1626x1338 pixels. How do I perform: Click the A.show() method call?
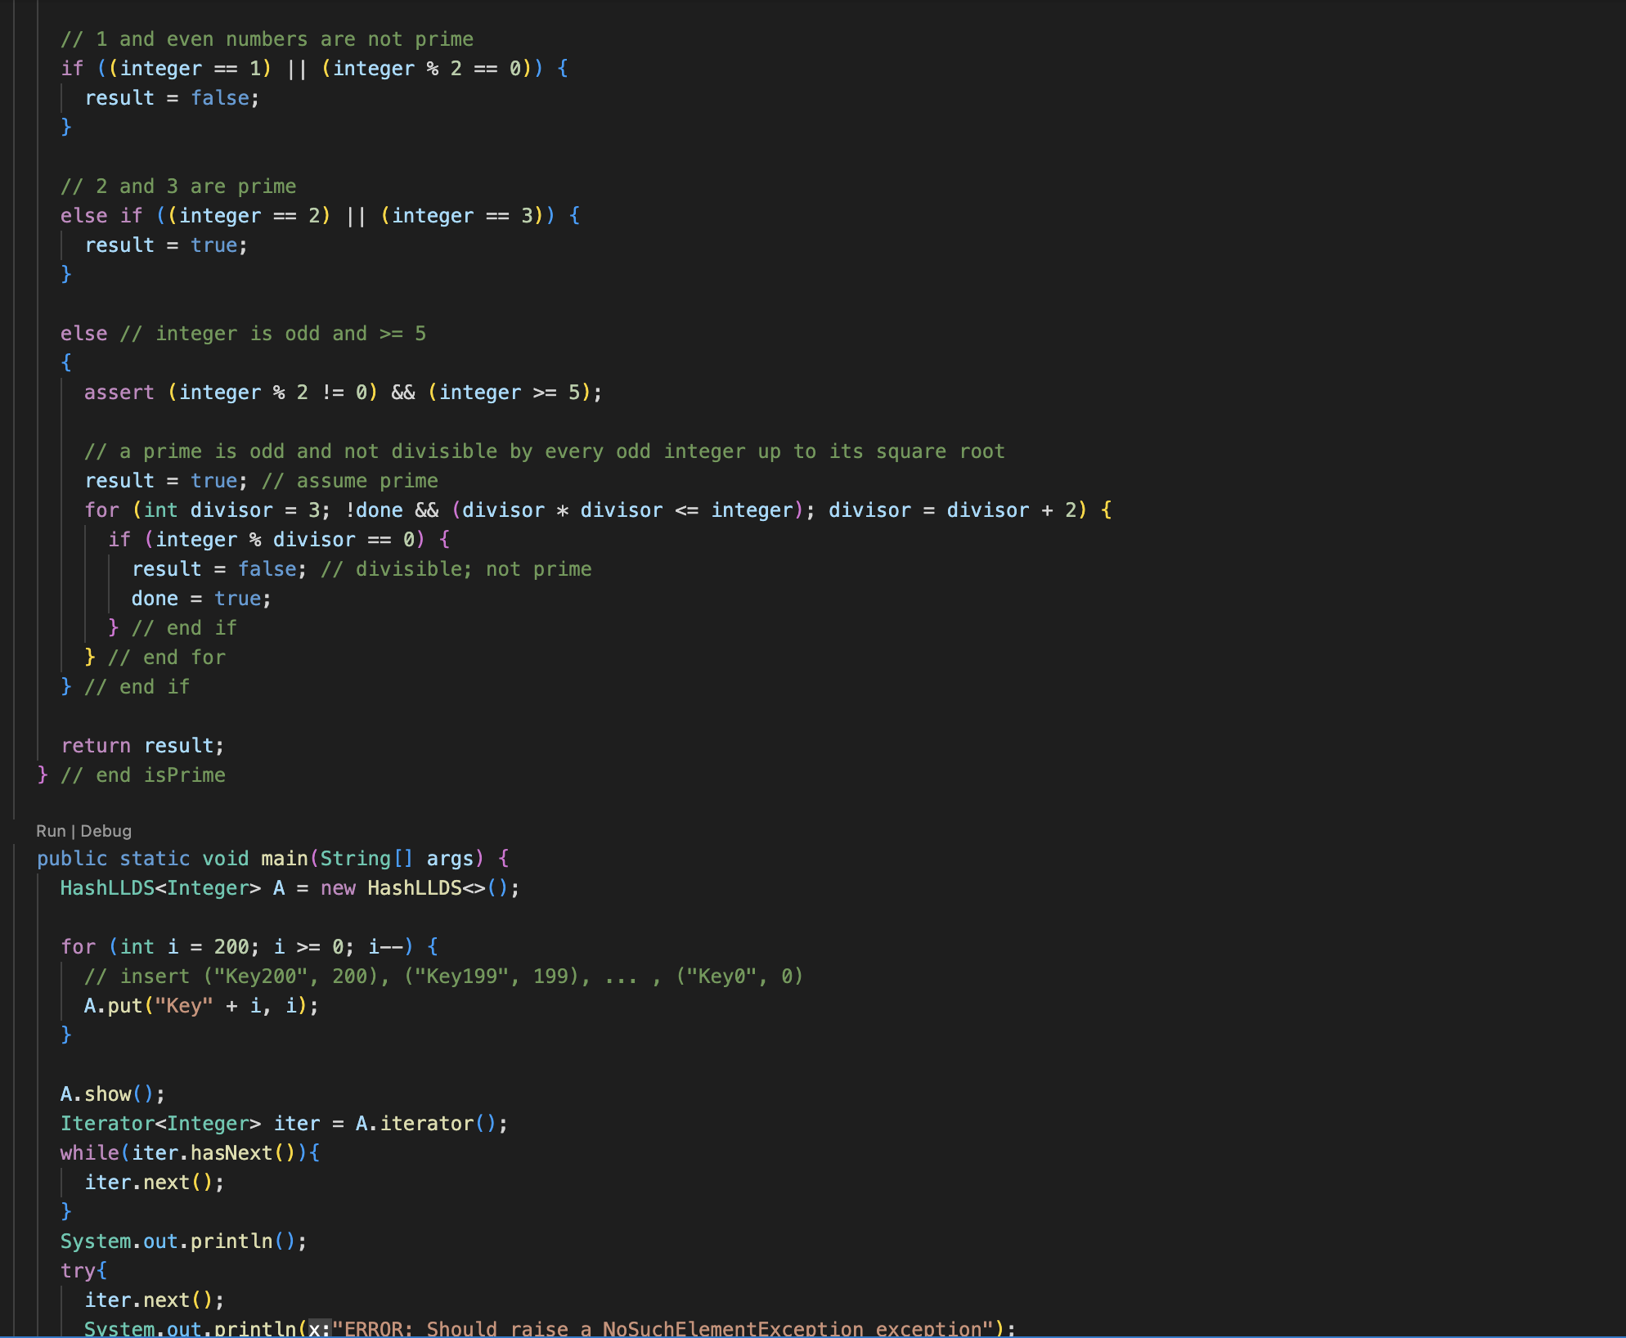tap(107, 1094)
